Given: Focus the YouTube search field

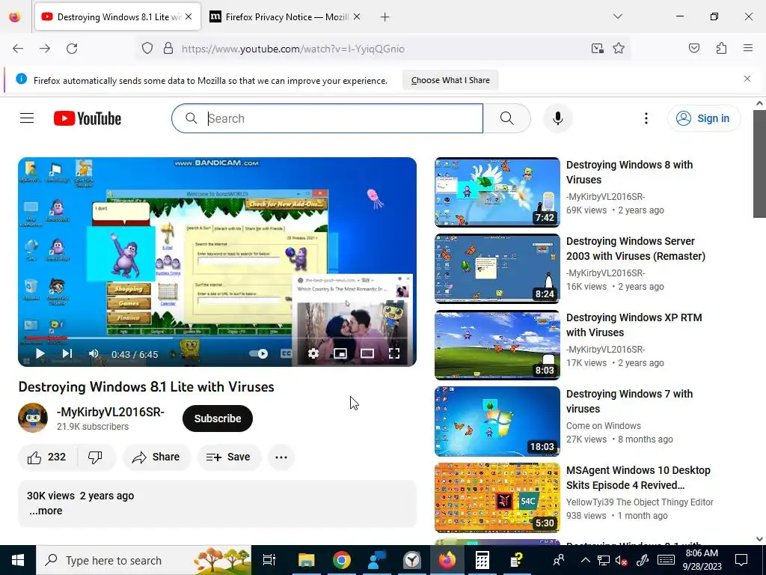Looking at the screenshot, I should [x=328, y=118].
